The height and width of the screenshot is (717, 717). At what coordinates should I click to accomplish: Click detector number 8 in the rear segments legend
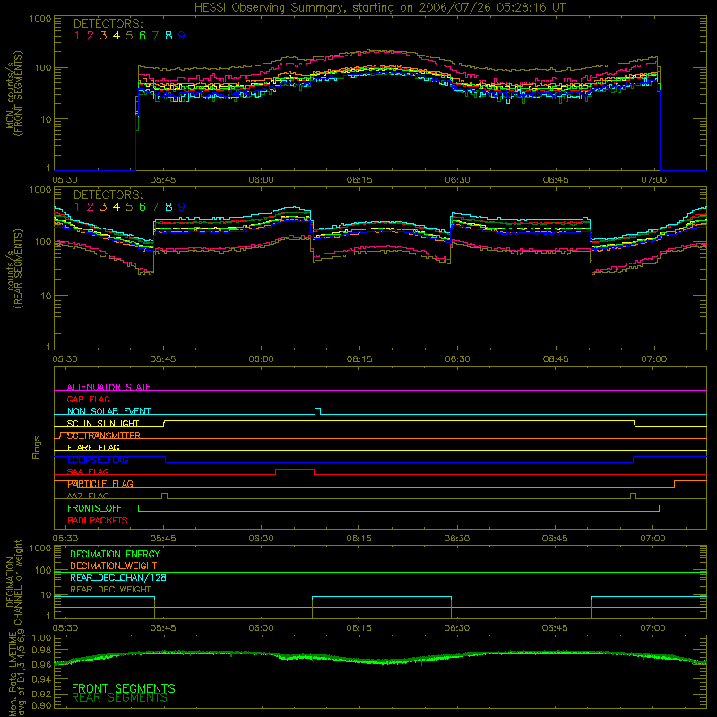[x=168, y=207]
